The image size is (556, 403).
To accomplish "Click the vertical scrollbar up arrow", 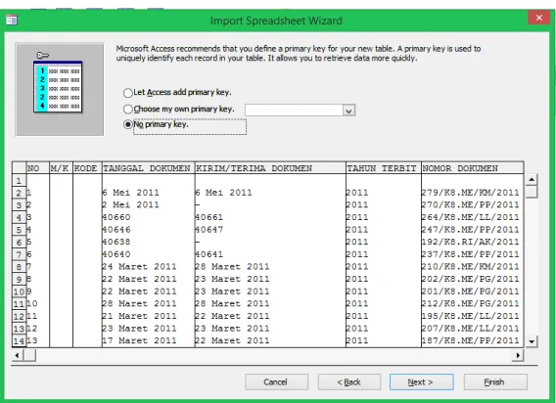I will [x=532, y=179].
